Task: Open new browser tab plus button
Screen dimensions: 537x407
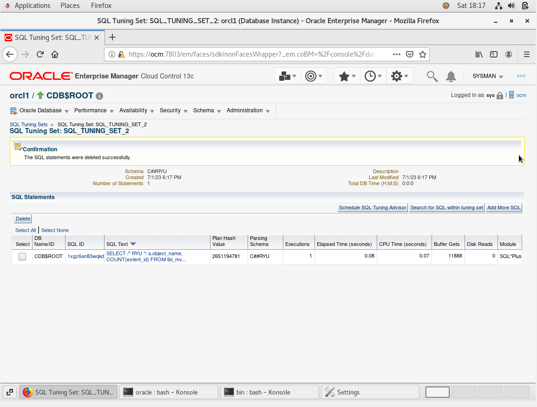Action: pyautogui.click(x=112, y=37)
